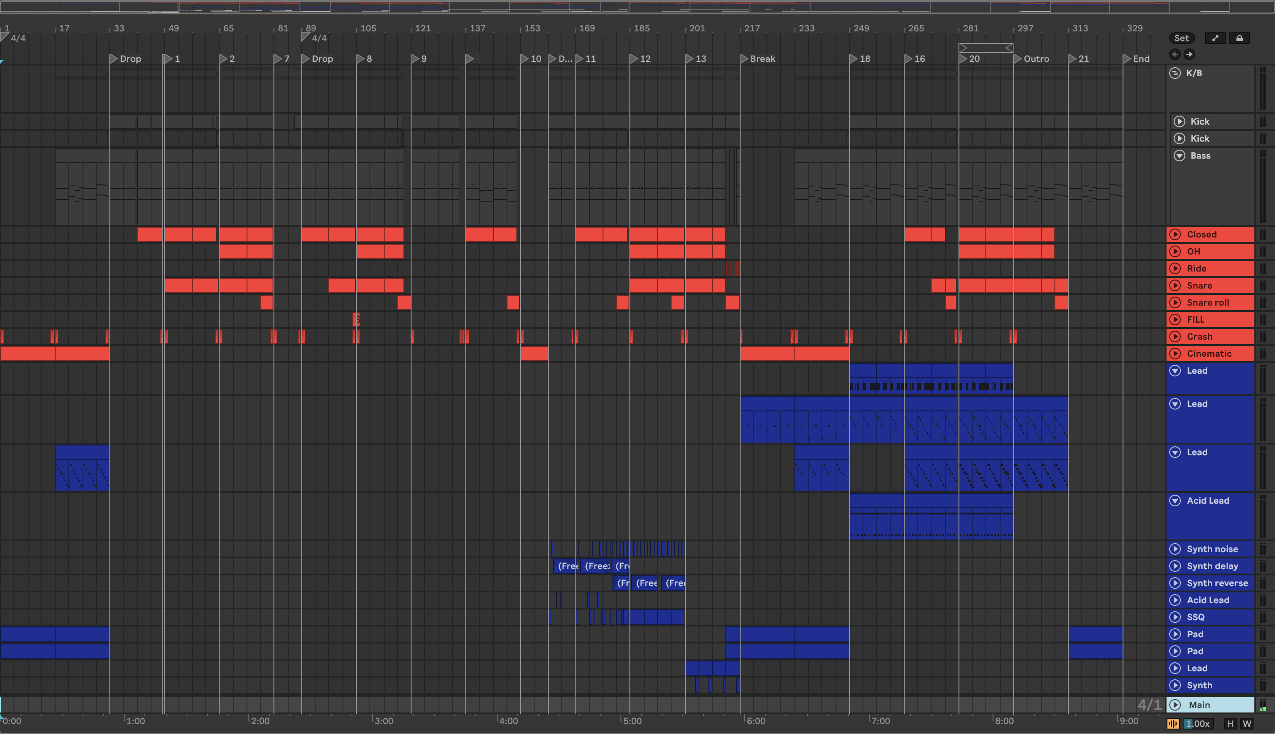The image size is (1275, 734).
Task: Select the Outro locator marker
Action: [1018, 59]
